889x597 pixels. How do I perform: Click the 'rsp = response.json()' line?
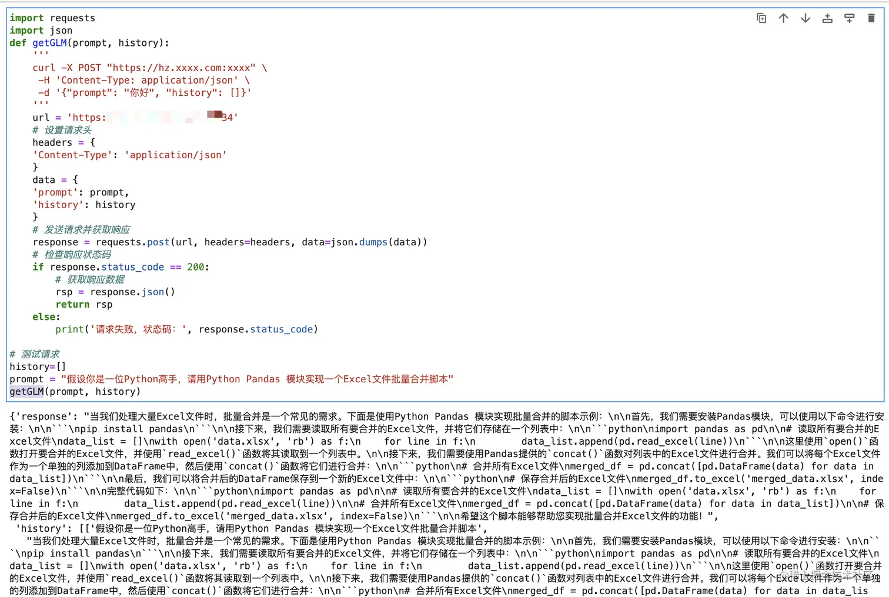click(115, 292)
